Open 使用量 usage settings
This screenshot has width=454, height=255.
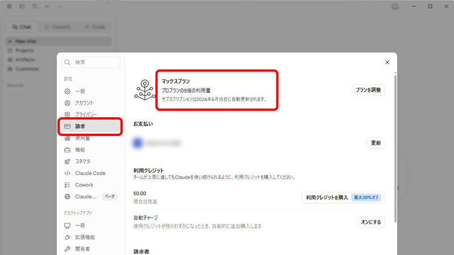(91, 138)
